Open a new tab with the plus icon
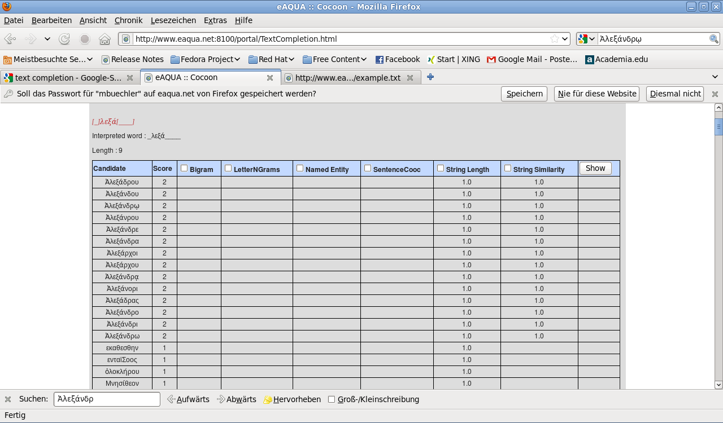 pos(430,77)
